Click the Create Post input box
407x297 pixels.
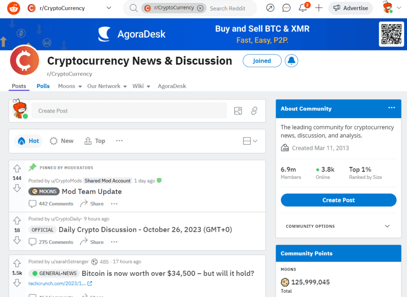coord(129,111)
